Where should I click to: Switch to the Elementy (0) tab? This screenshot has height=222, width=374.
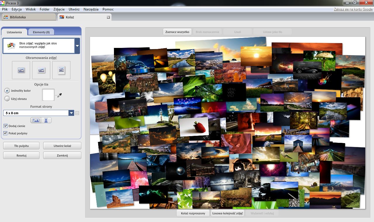pos(41,32)
